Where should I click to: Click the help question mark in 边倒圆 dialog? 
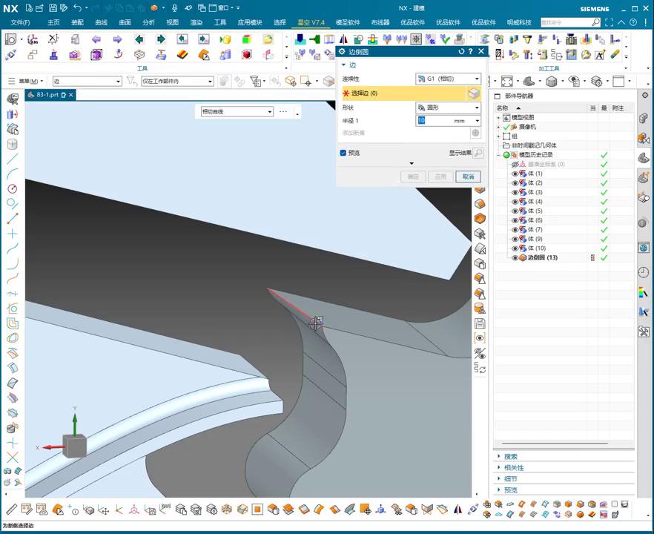click(470, 51)
